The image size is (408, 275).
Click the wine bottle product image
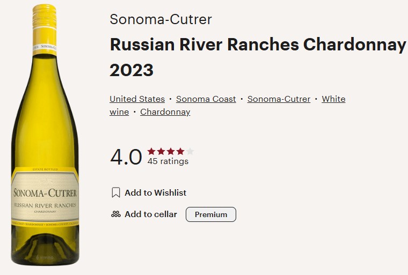(x=45, y=135)
